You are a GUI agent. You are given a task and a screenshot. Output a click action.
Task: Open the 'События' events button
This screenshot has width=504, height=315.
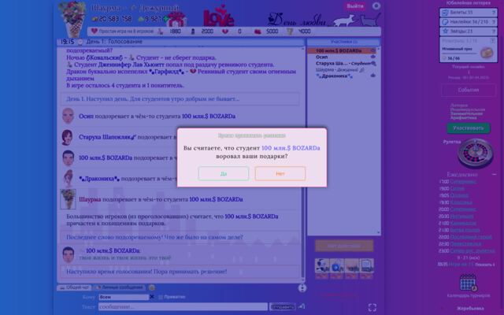tap(469, 90)
